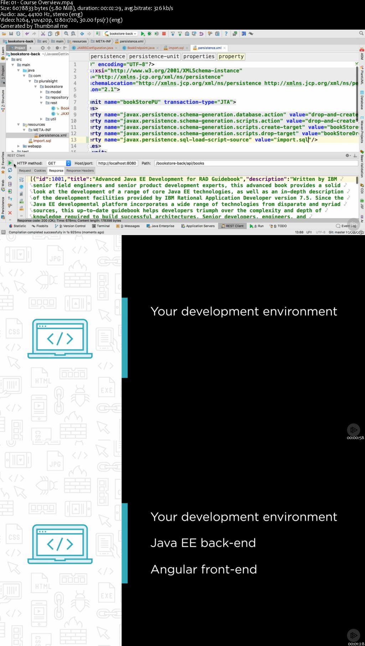Image resolution: width=365 pixels, height=646 pixels.
Task: Click the properties breadcrumb
Action: tap(199, 56)
